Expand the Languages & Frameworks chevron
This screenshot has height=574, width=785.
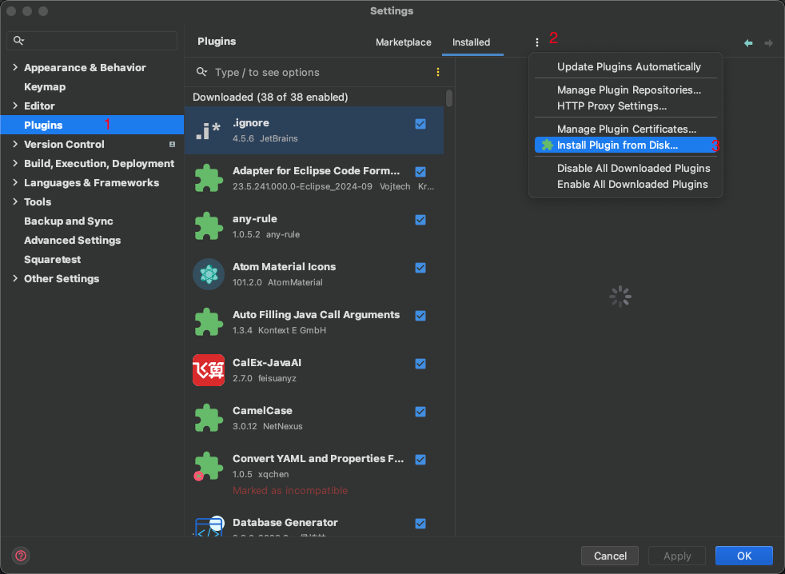(15, 182)
